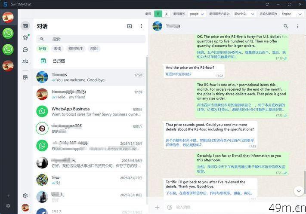
Task: Open the English input translation language dropdown
Action: point(291,14)
